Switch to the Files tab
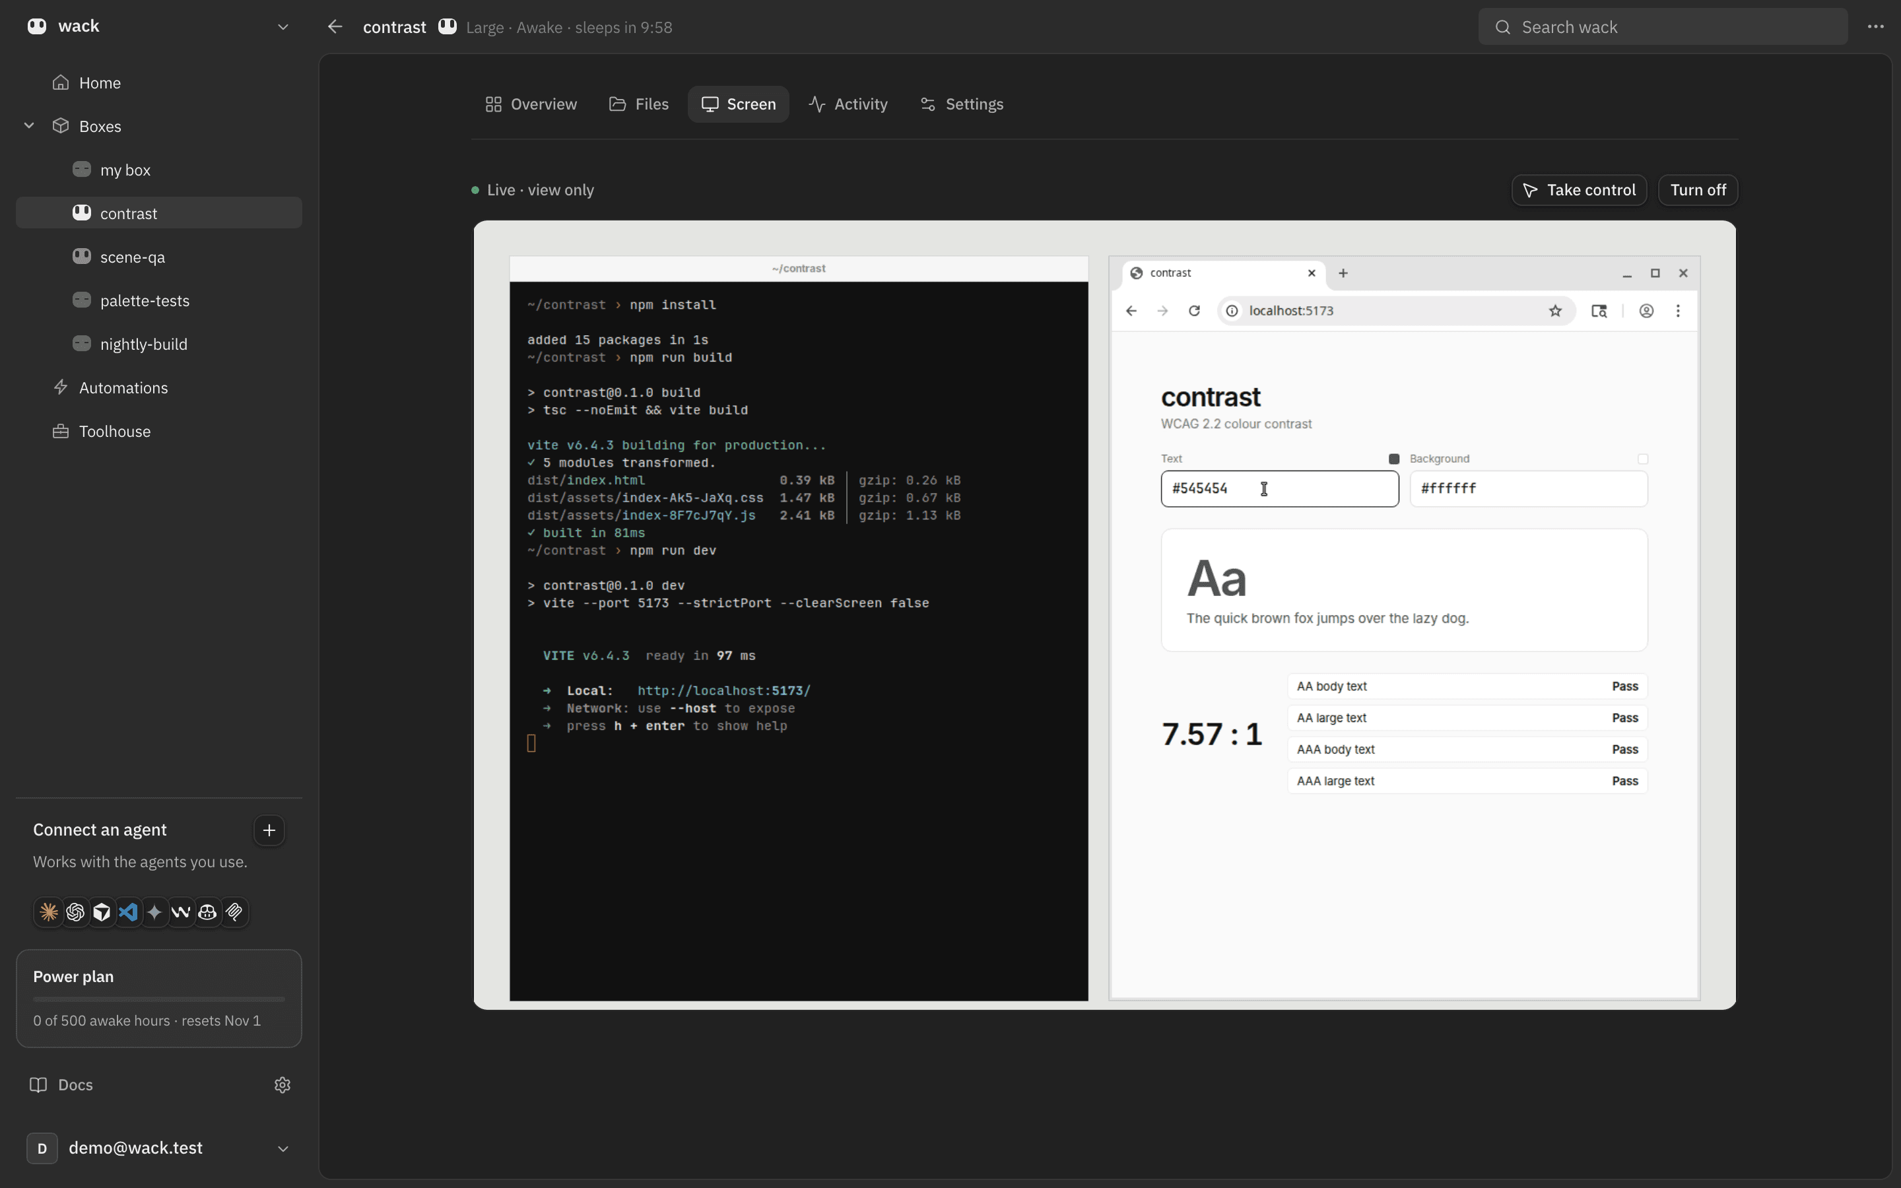1901x1188 pixels. click(639, 104)
